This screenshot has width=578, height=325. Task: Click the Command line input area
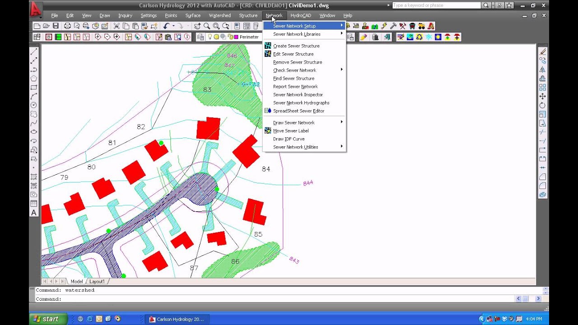tap(275, 299)
